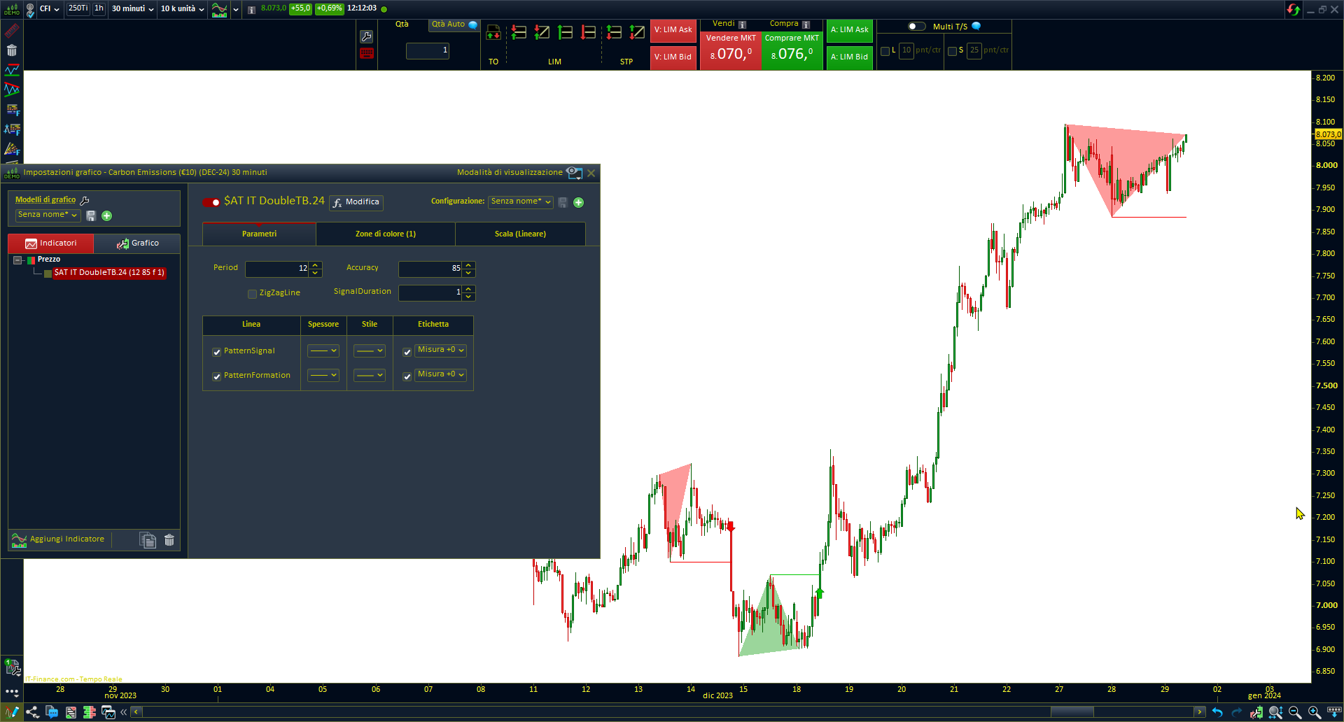Click the A: LIM Bid button
1344x722 pixels.
coord(849,57)
